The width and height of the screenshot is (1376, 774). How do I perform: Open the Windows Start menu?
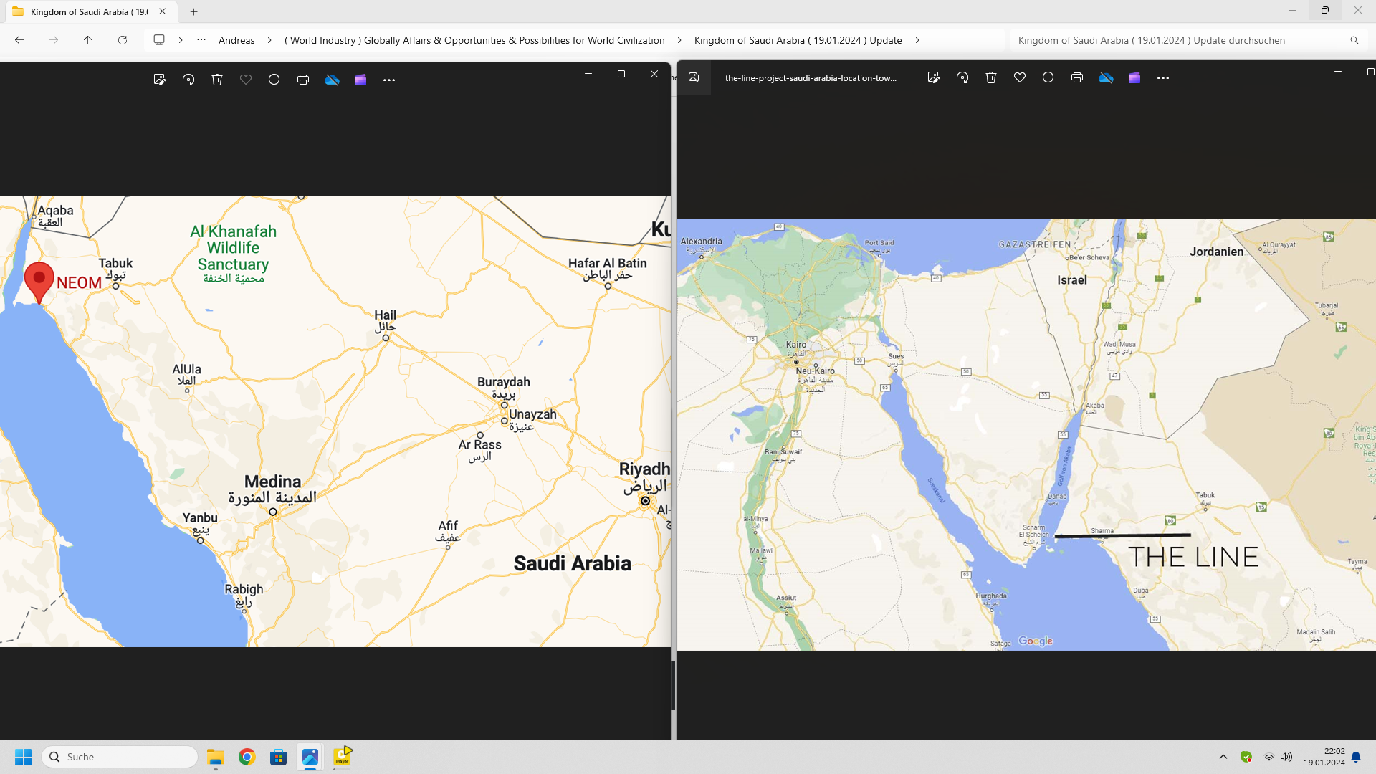coord(24,757)
